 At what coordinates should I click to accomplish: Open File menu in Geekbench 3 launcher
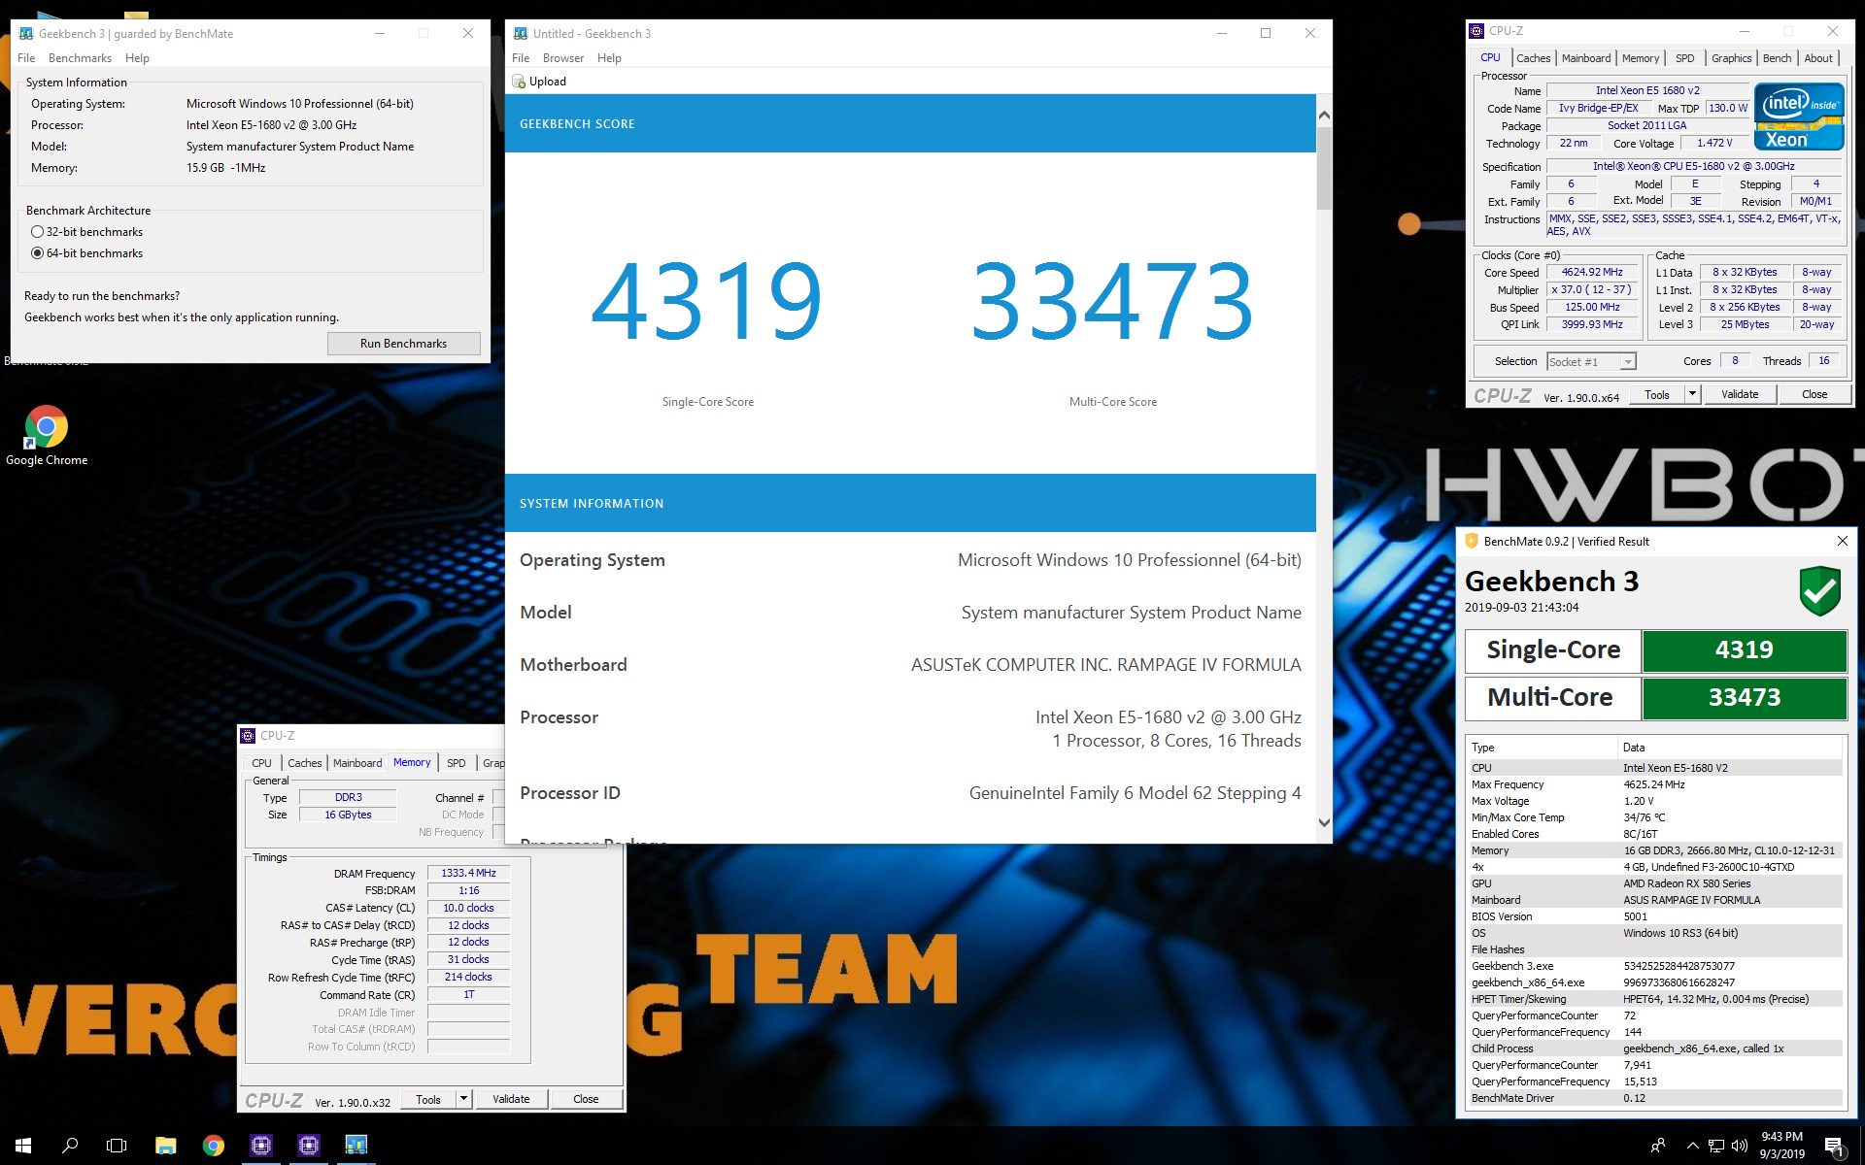coord(26,58)
